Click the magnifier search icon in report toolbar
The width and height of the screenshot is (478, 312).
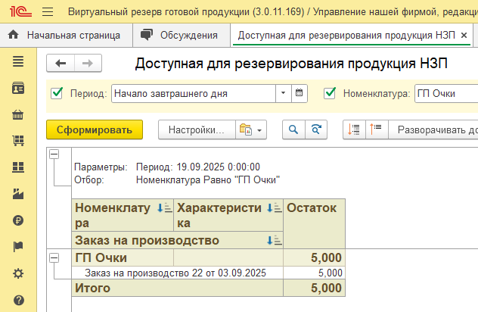[293, 129]
